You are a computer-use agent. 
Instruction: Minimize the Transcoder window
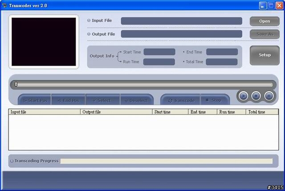(262, 6)
